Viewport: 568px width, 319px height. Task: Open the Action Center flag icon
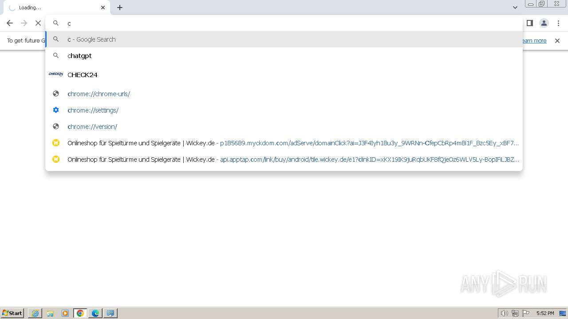click(526, 313)
